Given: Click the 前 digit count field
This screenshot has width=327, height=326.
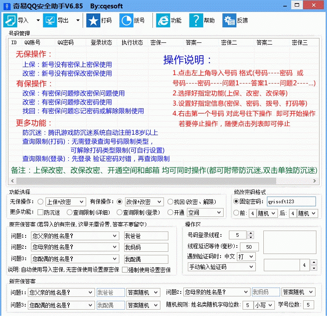Looking at the screenshot, I should coord(253,213).
